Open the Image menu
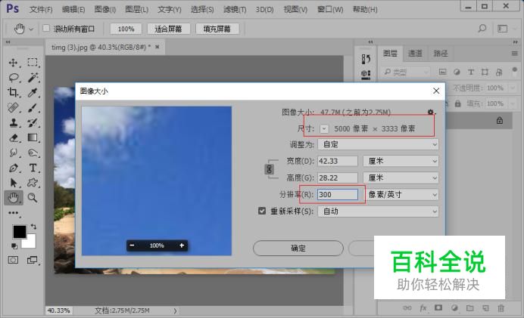The height and width of the screenshot is (318, 524). [x=105, y=9]
